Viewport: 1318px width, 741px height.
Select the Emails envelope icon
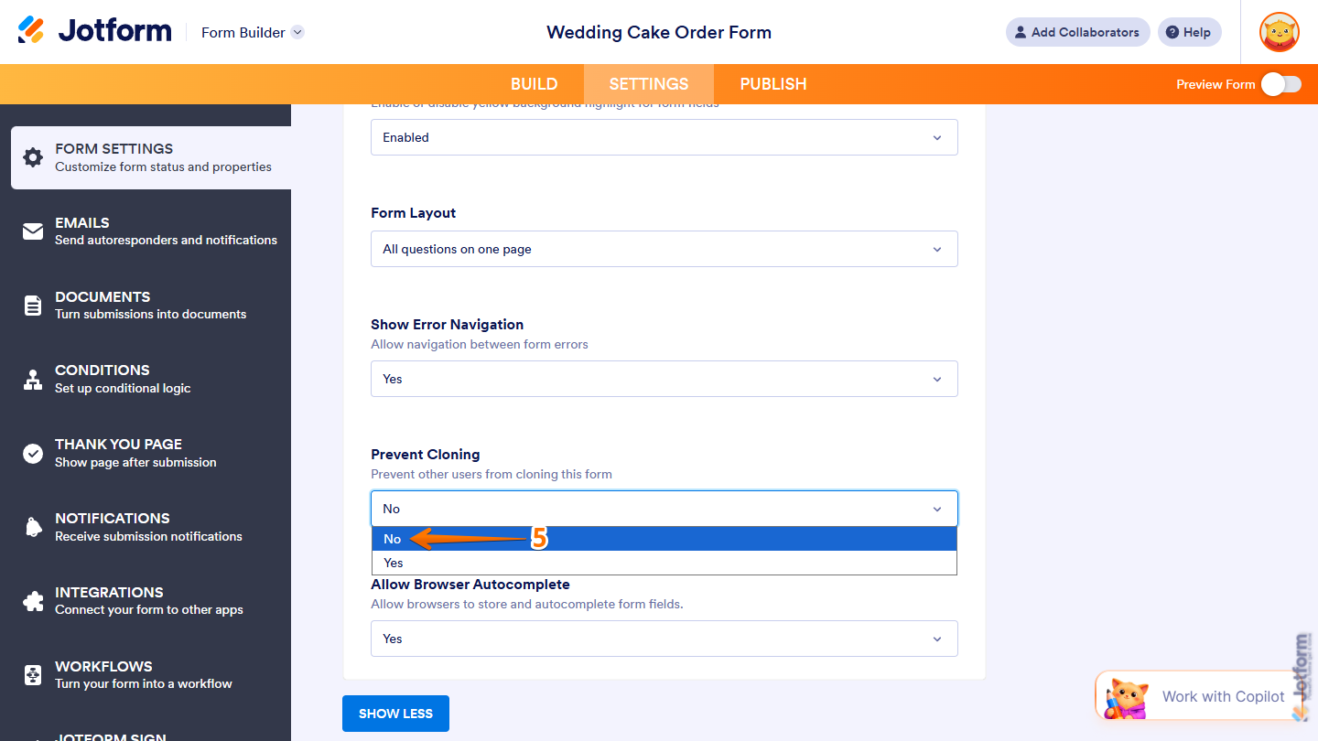tap(33, 231)
